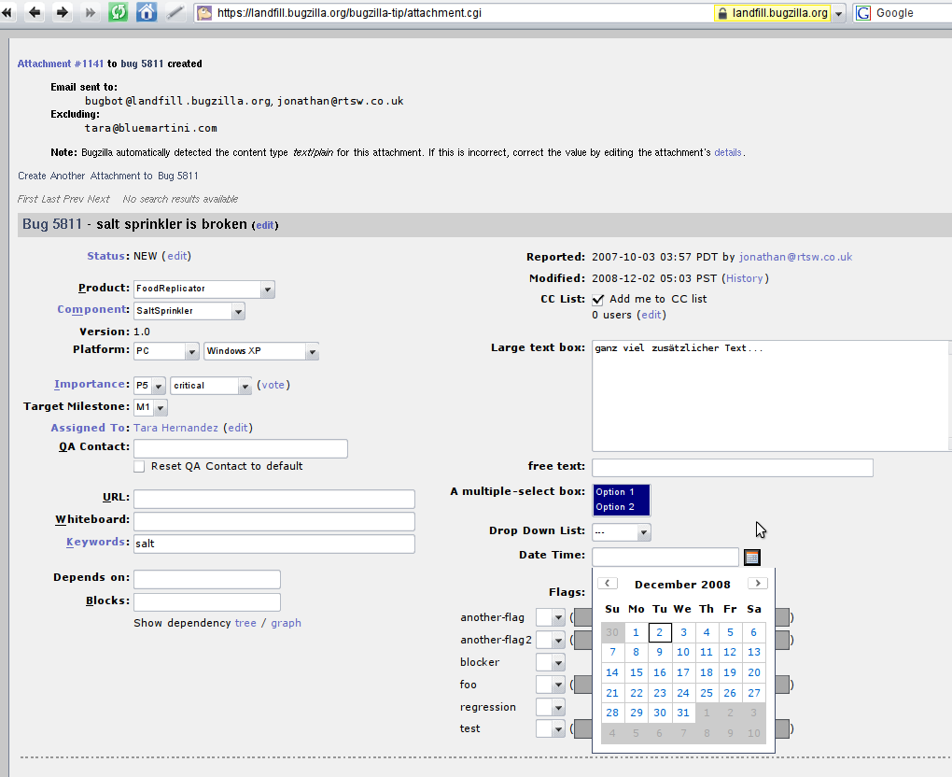
Task: Click the attachment details link
Action: pyautogui.click(x=727, y=153)
